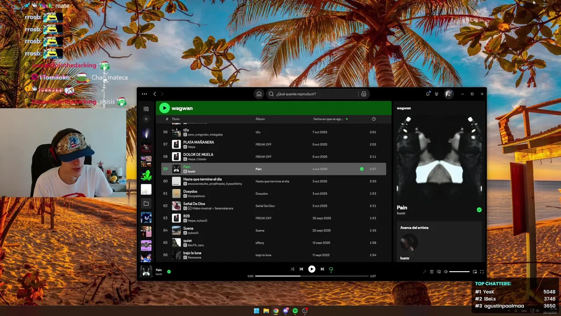Open friend activity icon near the bell

(437, 94)
